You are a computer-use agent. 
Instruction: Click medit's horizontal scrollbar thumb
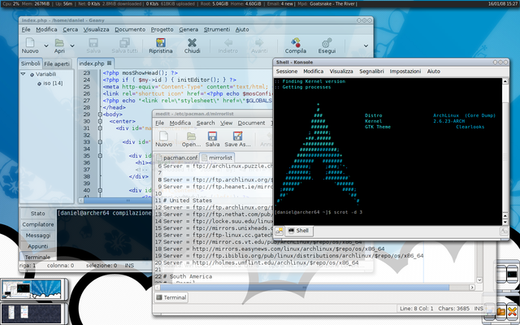coord(305,287)
